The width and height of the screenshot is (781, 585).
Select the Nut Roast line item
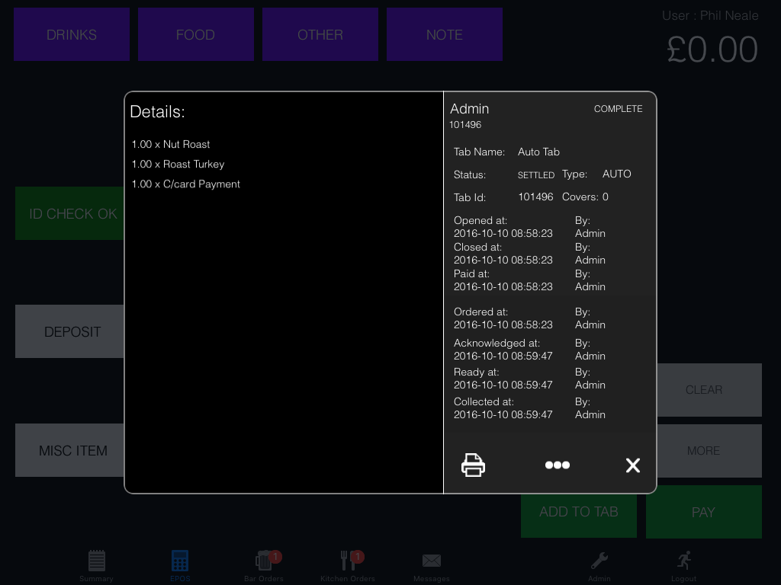[171, 144]
